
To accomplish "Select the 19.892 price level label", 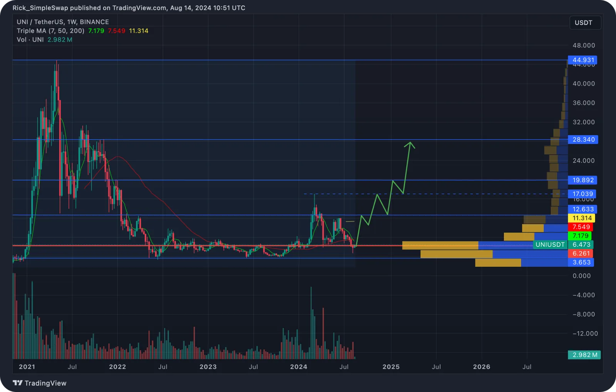I will [x=583, y=180].
